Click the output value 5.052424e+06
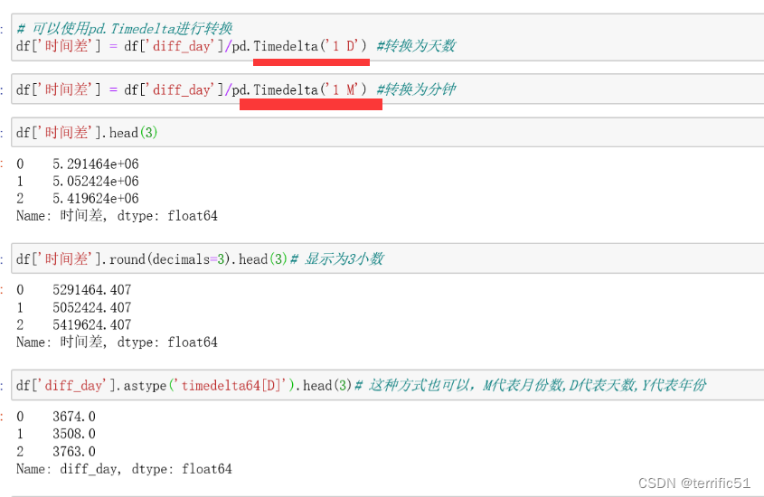The image size is (764, 497). 96,181
